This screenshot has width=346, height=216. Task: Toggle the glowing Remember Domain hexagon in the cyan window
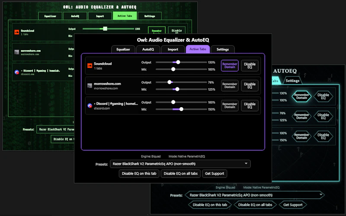(x=301, y=96)
